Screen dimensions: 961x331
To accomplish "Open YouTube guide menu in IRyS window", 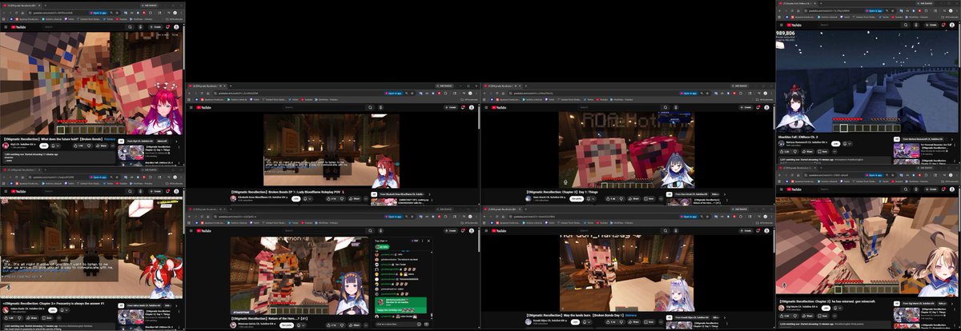I will 6,27.
